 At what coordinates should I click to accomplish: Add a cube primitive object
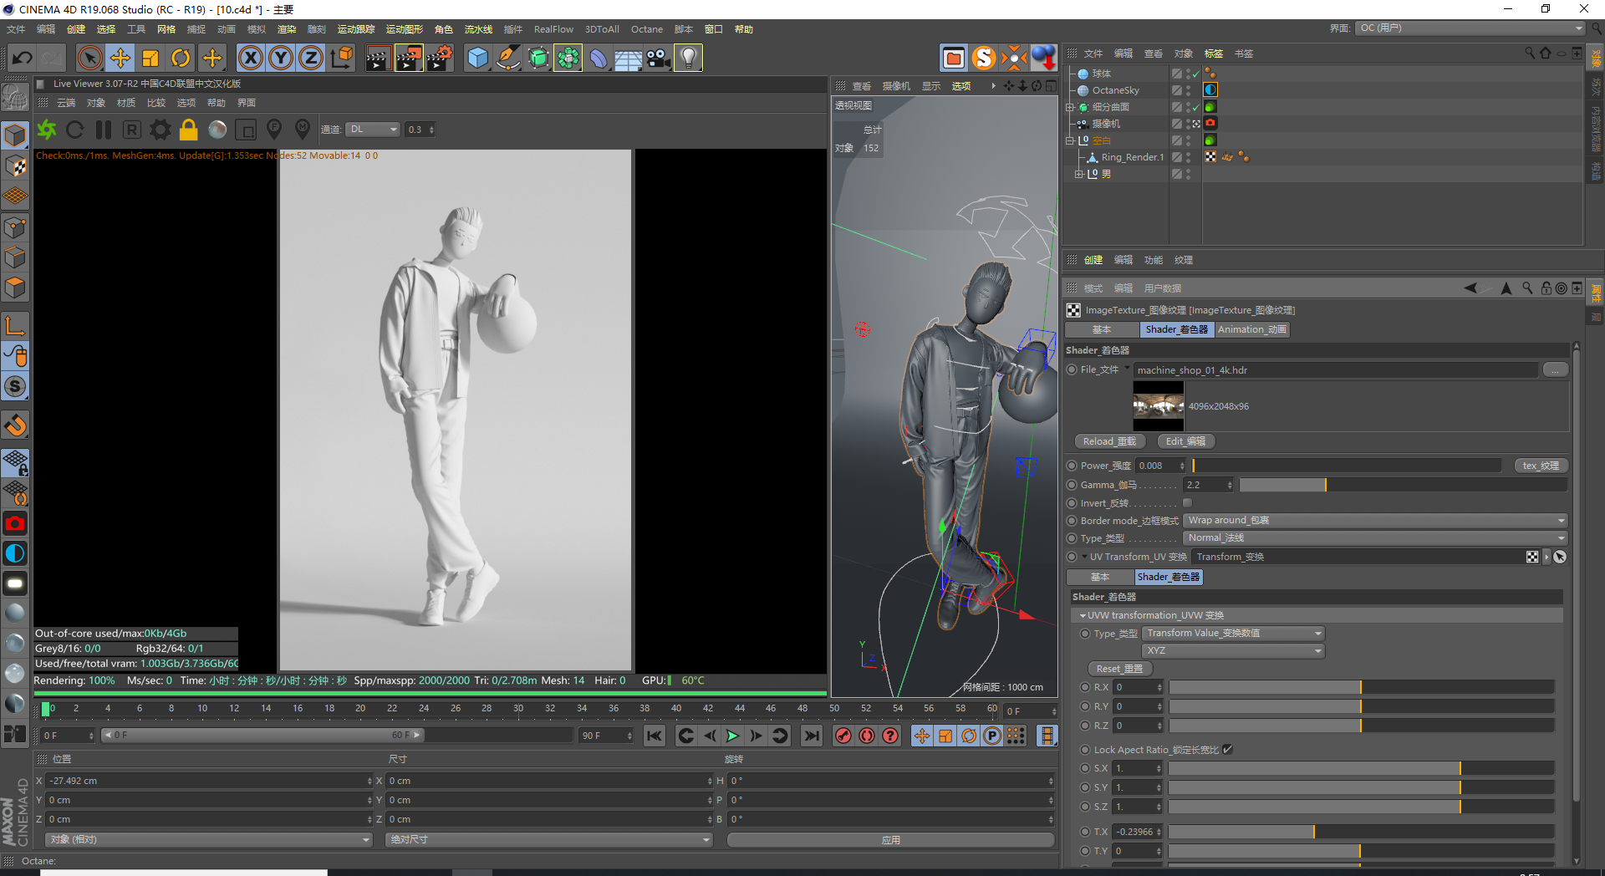point(477,58)
